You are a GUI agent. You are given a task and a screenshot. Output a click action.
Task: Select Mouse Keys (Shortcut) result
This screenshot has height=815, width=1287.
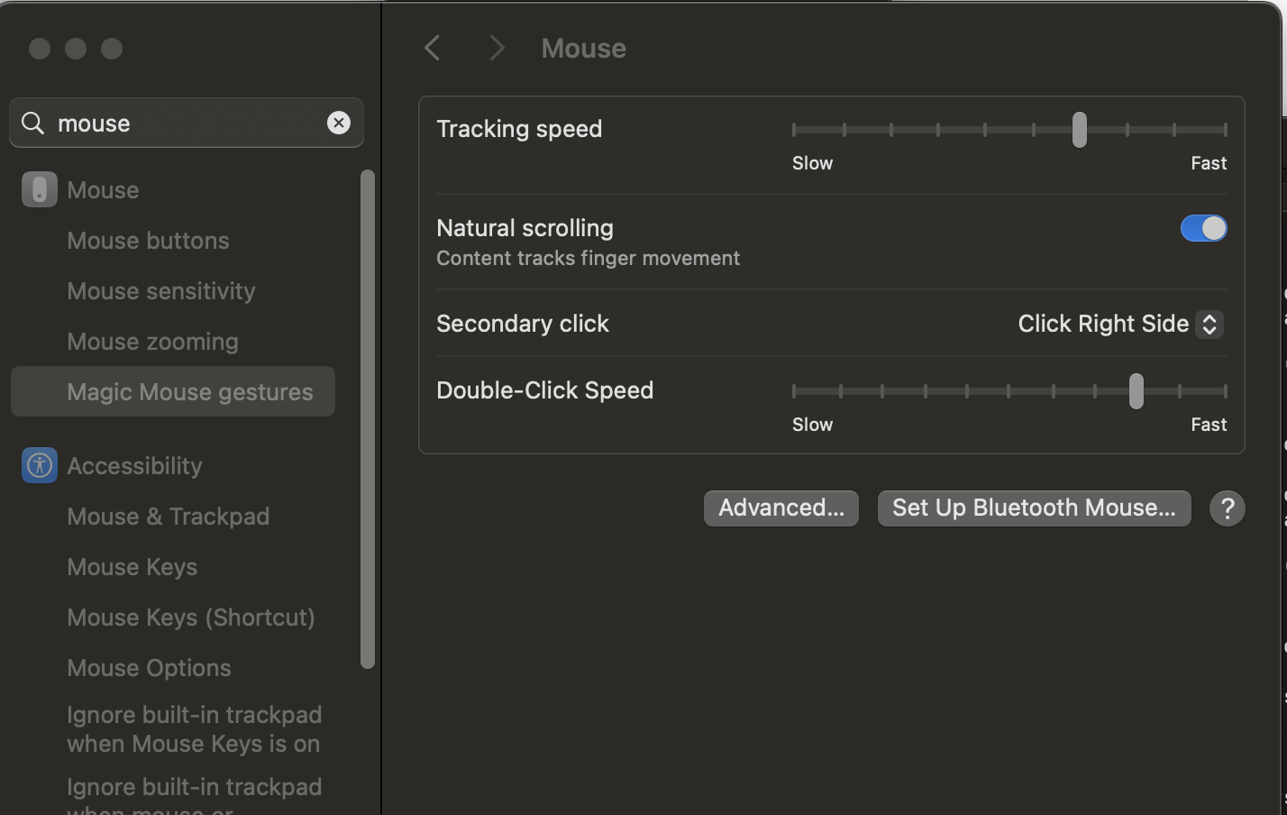click(191, 618)
